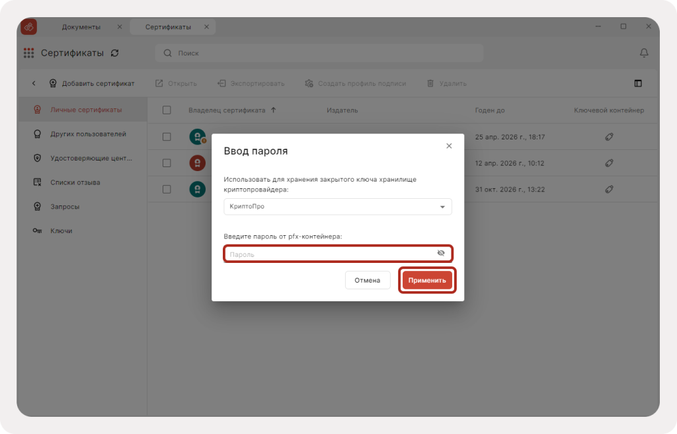Open Списки отзыва section
This screenshot has width=677, height=434.
click(x=82, y=182)
